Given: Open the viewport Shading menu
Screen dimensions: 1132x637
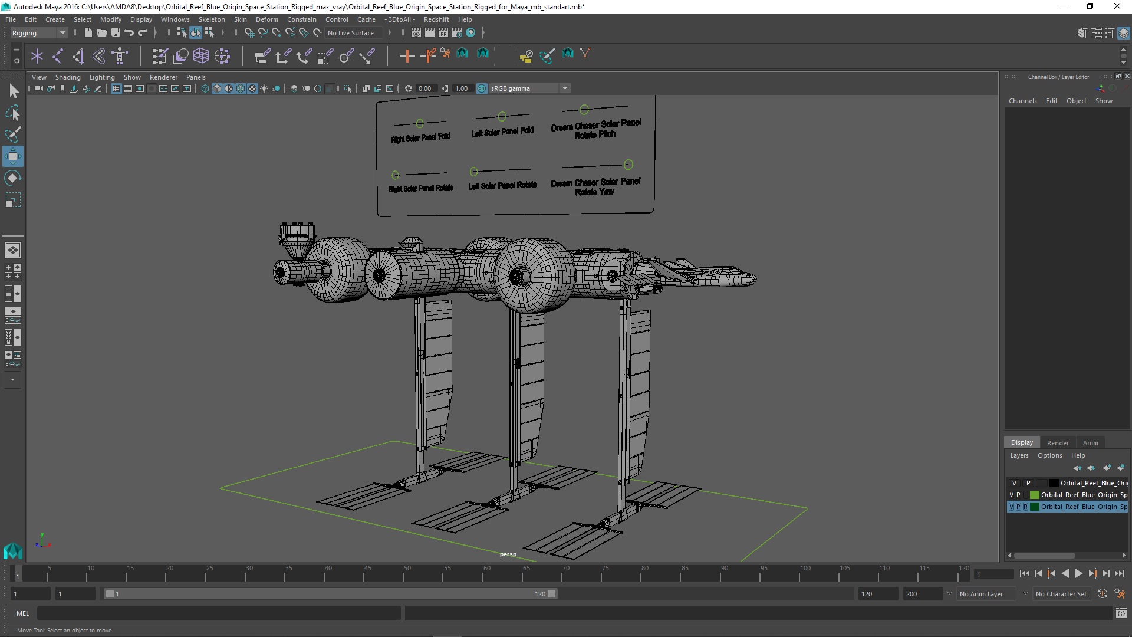Looking at the screenshot, I should coord(68,77).
